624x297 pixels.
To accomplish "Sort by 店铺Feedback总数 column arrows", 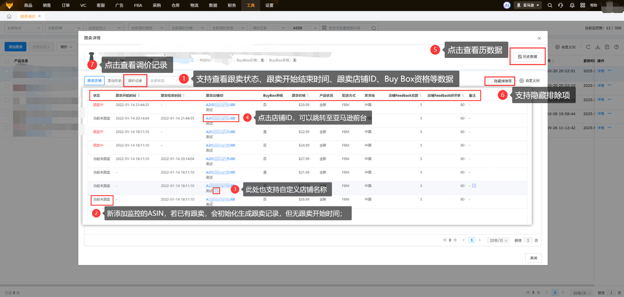I will tap(420, 95).
